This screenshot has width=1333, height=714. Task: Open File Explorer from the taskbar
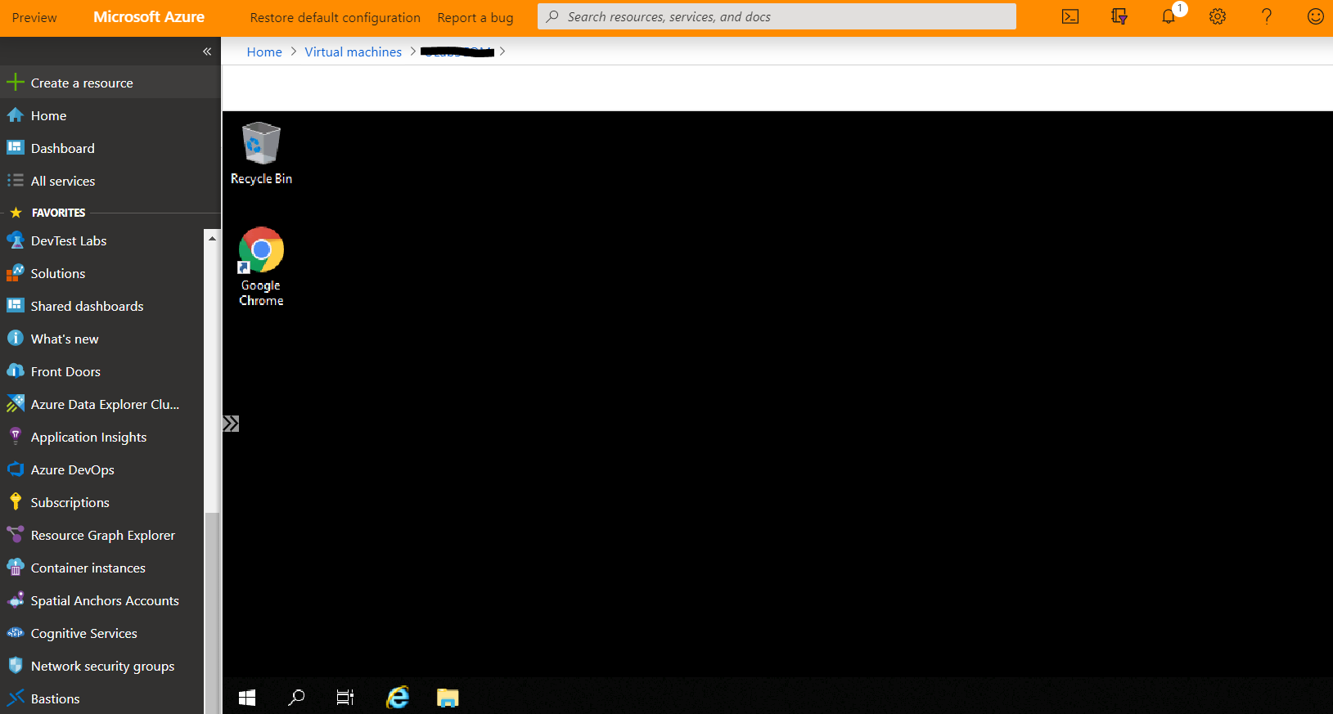448,698
